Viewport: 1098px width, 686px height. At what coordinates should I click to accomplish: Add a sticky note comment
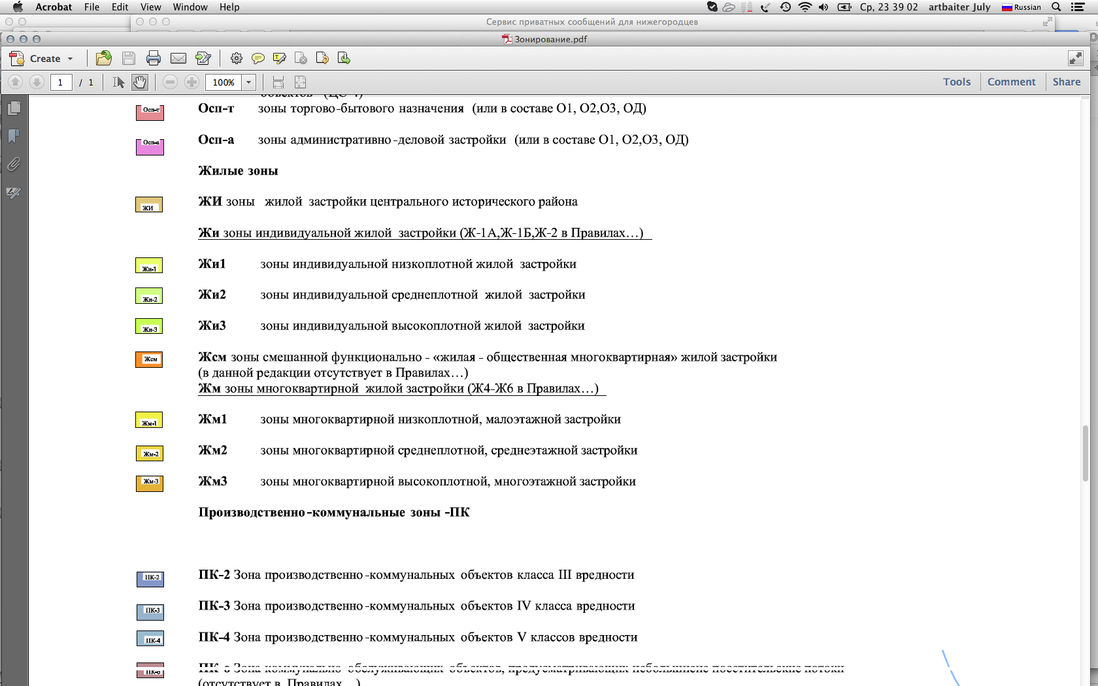[x=258, y=58]
